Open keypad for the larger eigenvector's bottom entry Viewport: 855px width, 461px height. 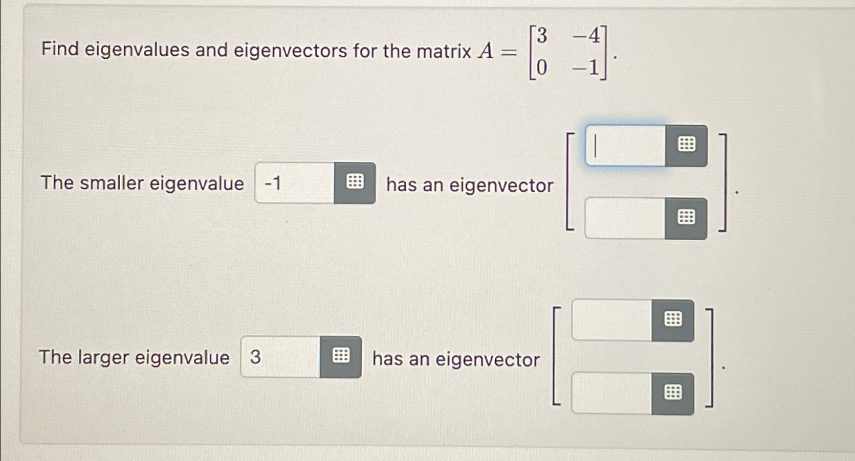pos(674,393)
